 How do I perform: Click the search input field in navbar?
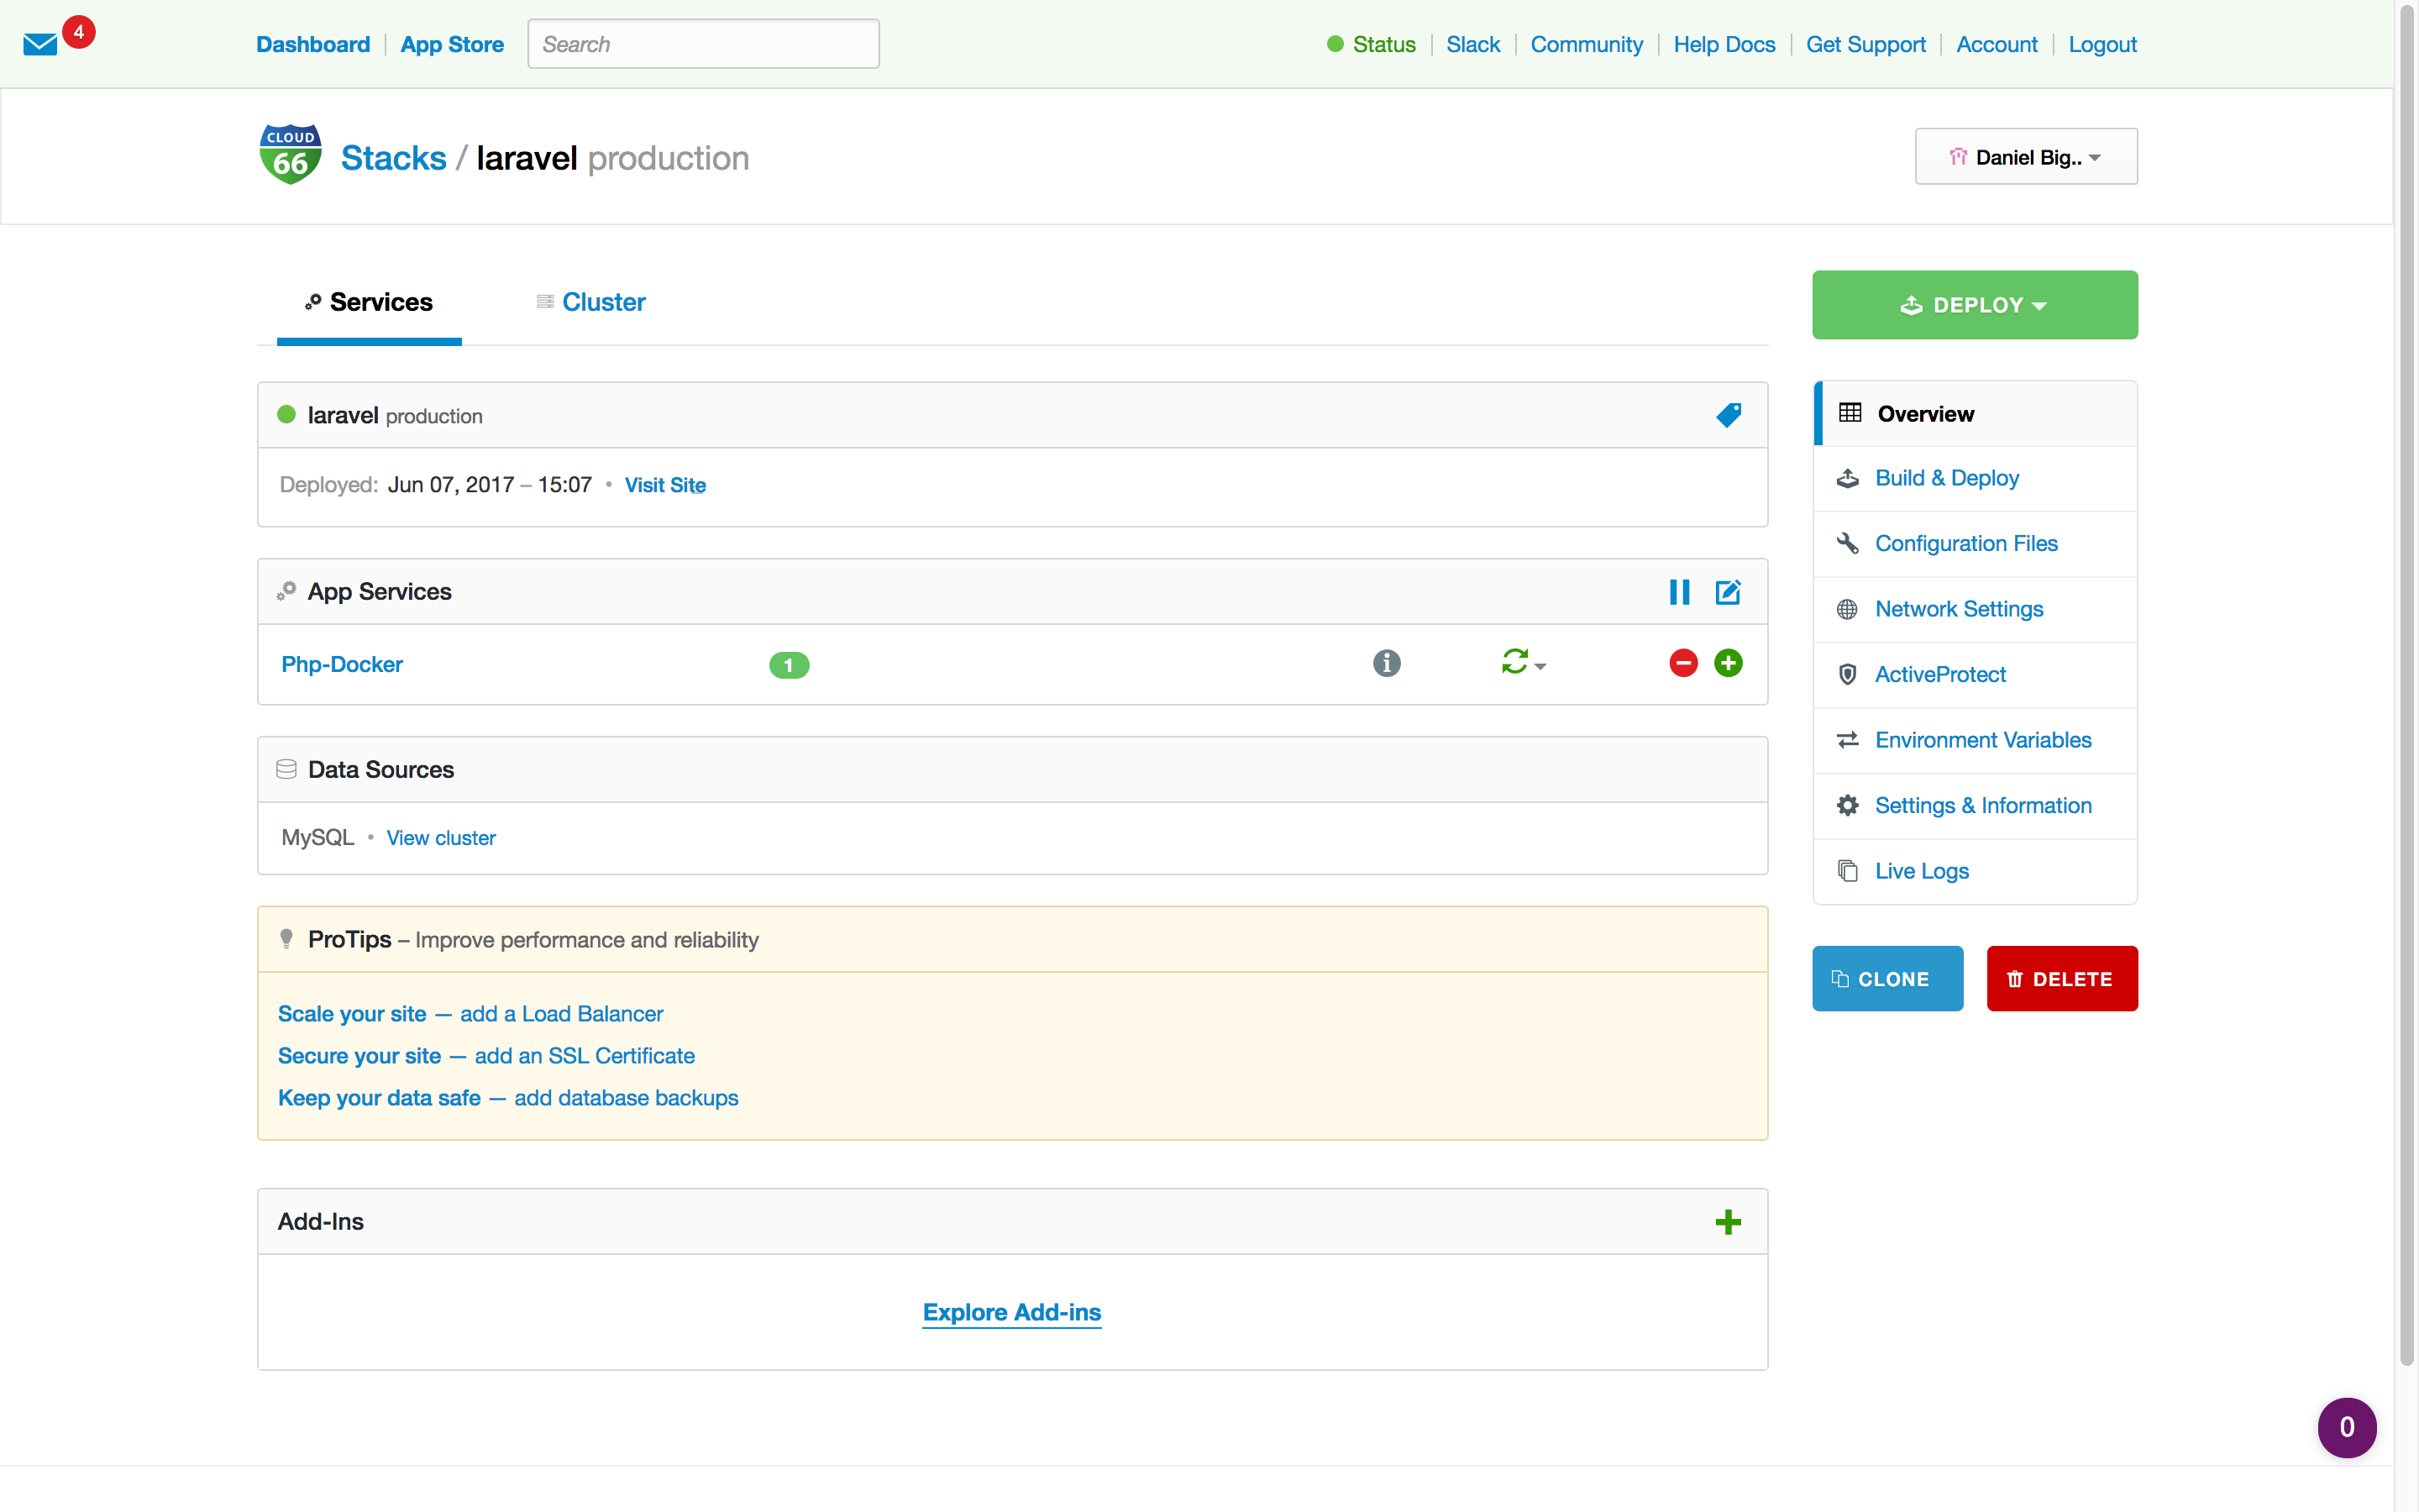[702, 44]
